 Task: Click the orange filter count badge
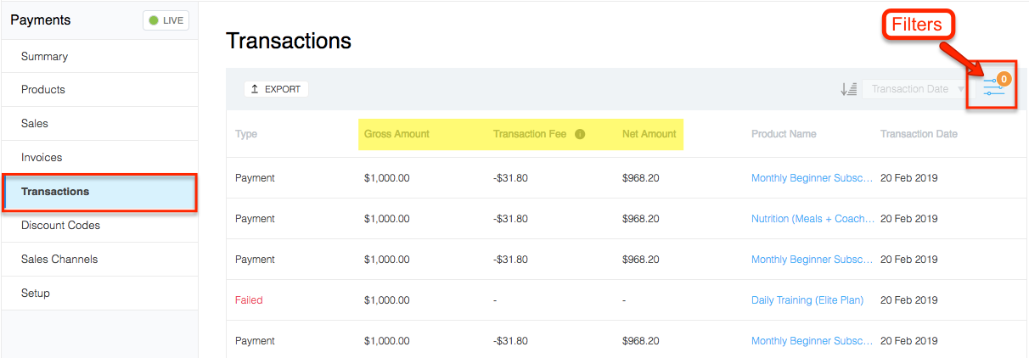coord(1004,79)
